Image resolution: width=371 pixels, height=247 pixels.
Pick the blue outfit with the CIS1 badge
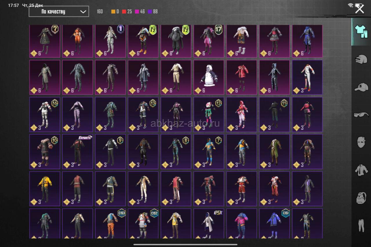pyautogui.click(x=274, y=223)
